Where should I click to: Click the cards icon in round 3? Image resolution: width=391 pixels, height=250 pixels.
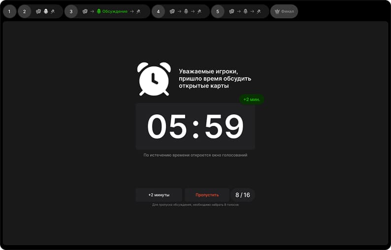point(85,11)
